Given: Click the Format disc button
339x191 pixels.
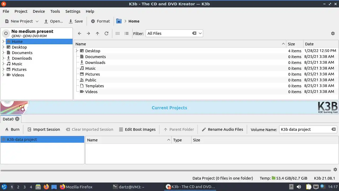Looking at the screenshot, I should pos(100,21).
